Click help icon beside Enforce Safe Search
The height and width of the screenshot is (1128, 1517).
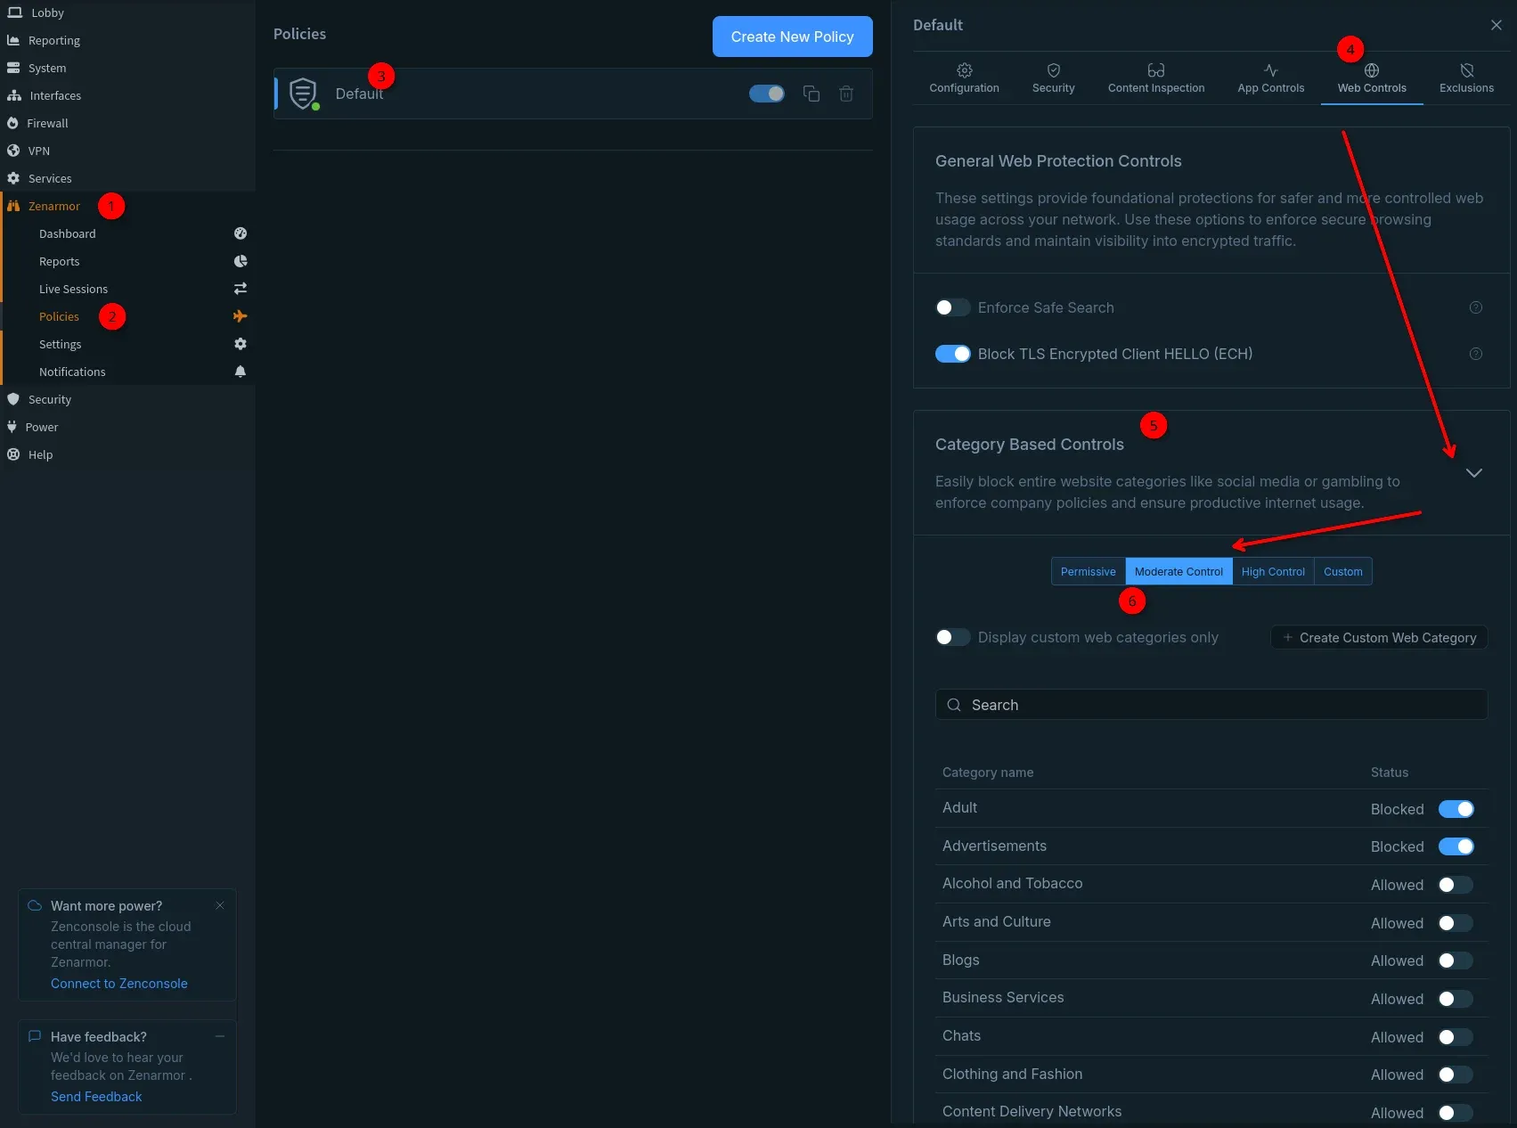1475,307
